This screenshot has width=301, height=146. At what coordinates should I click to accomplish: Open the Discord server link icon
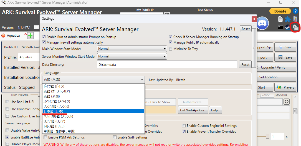263,23
